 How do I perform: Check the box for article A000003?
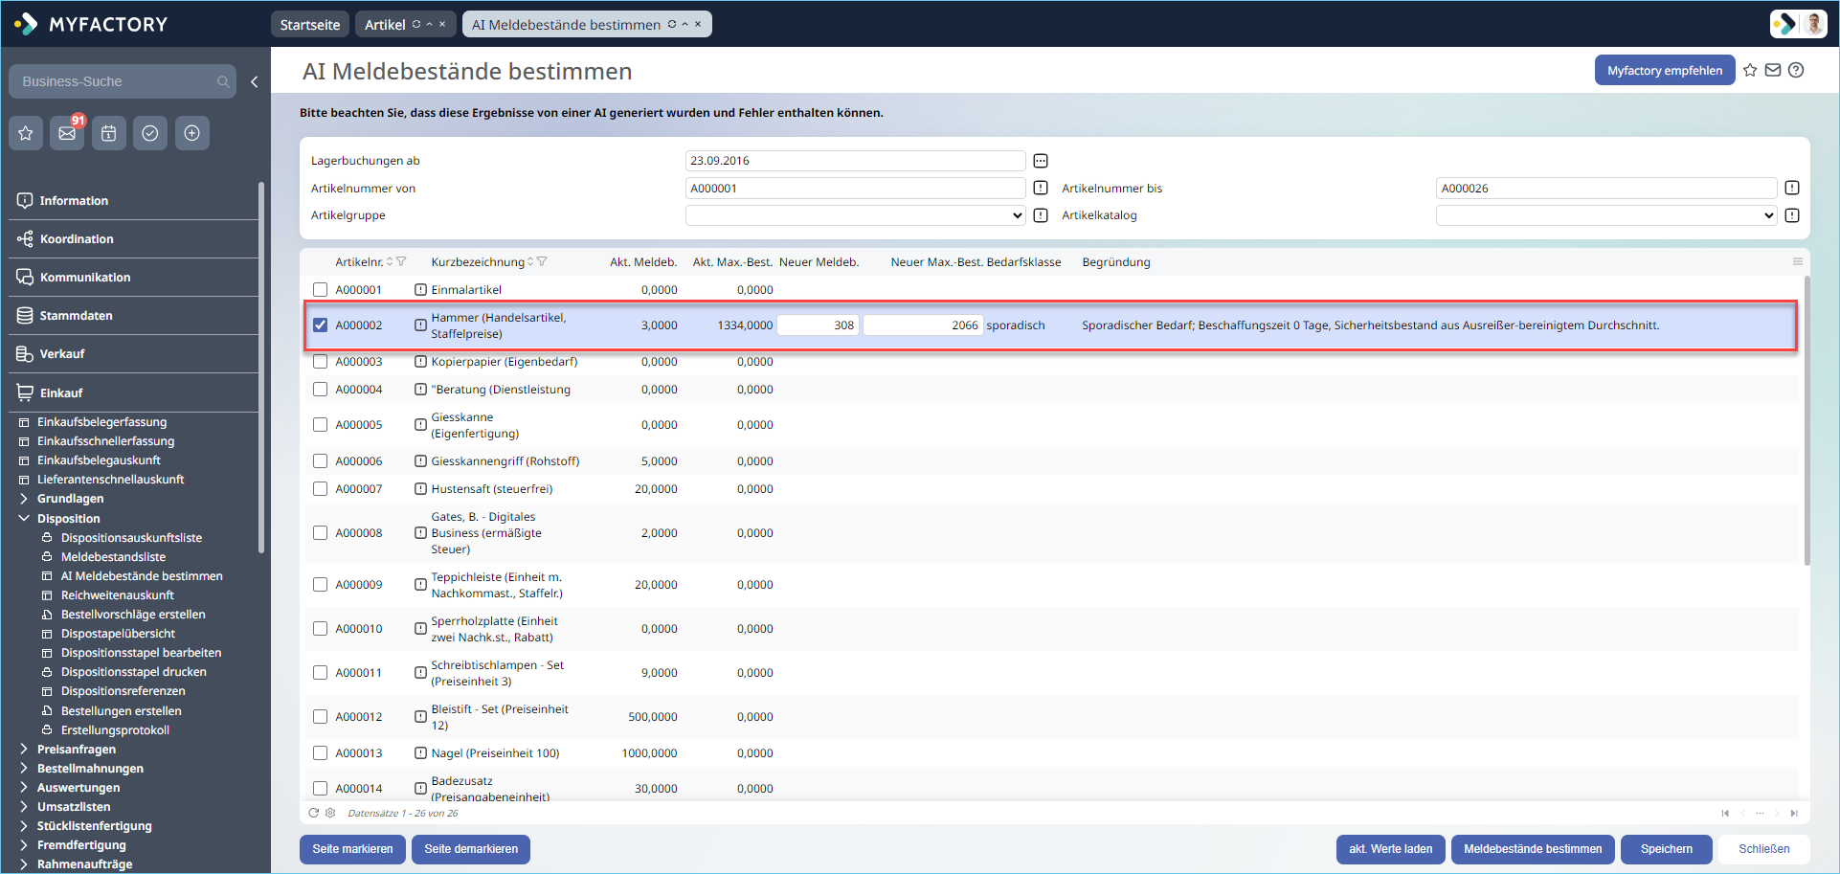320,362
